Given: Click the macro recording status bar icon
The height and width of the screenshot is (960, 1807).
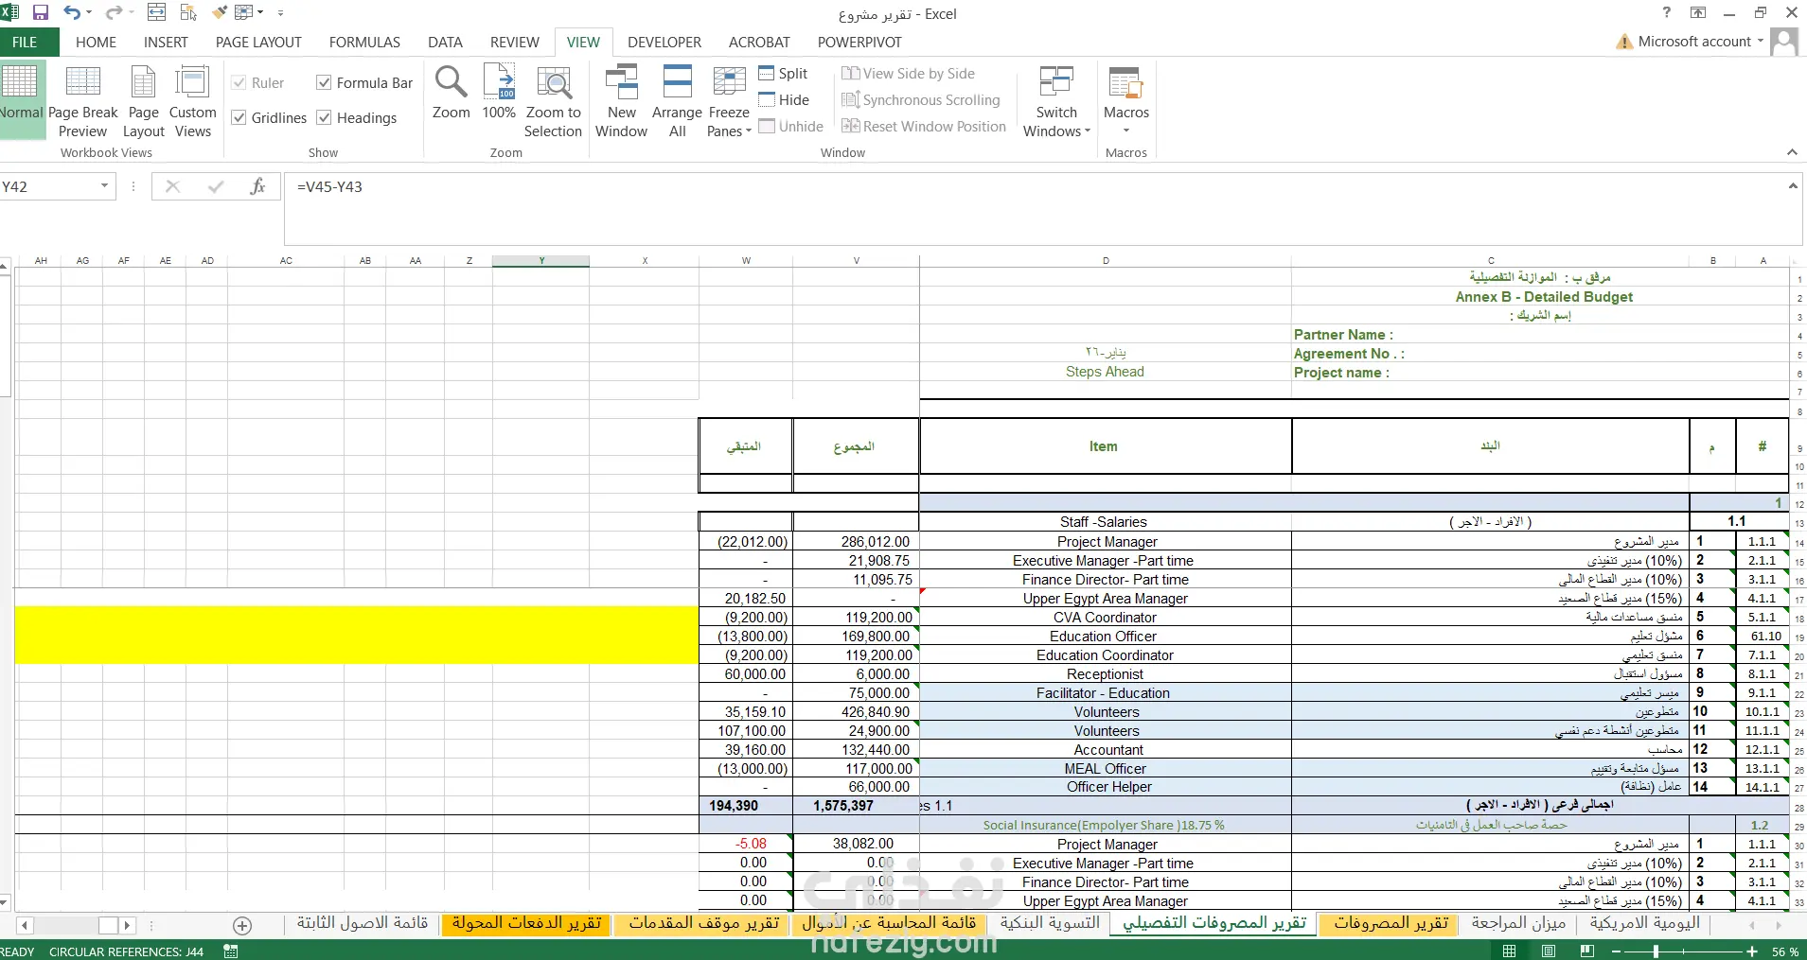Looking at the screenshot, I should point(231,951).
